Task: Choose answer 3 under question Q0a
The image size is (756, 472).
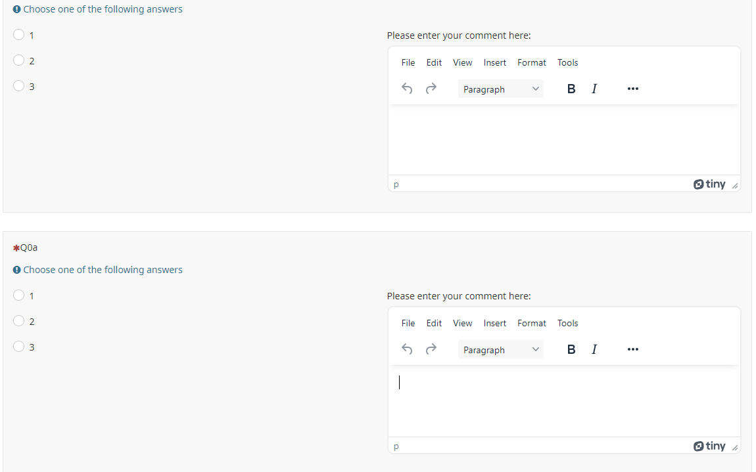Action: click(19, 346)
